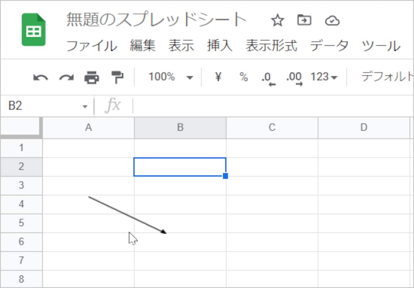The image size is (414, 288).
Task: Select the paint format roller tool
Action: click(117, 77)
